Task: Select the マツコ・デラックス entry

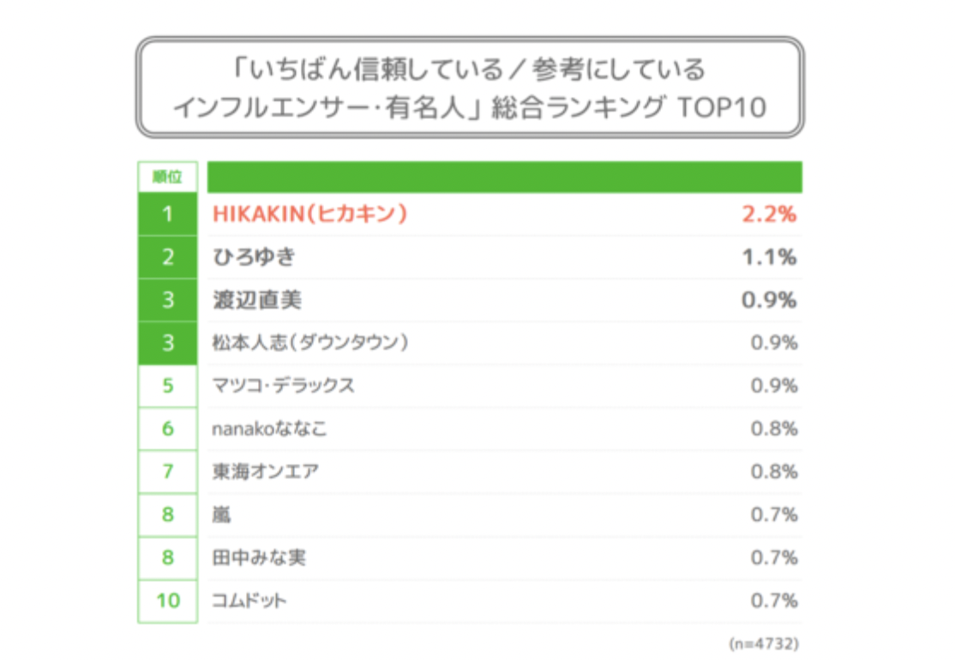Action: pyautogui.click(x=283, y=386)
